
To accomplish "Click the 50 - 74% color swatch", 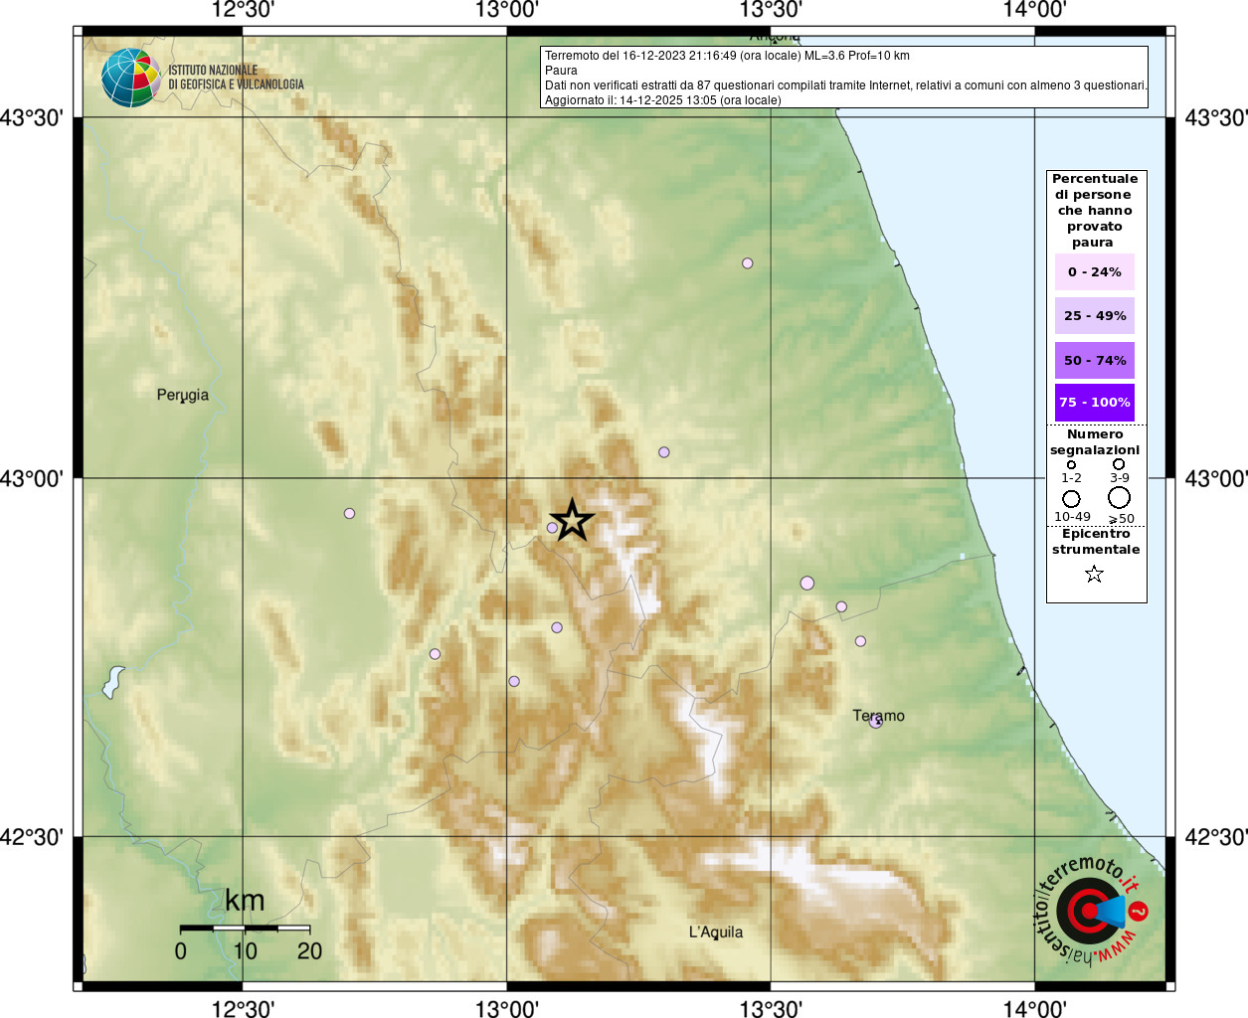I will coord(1095,360).
